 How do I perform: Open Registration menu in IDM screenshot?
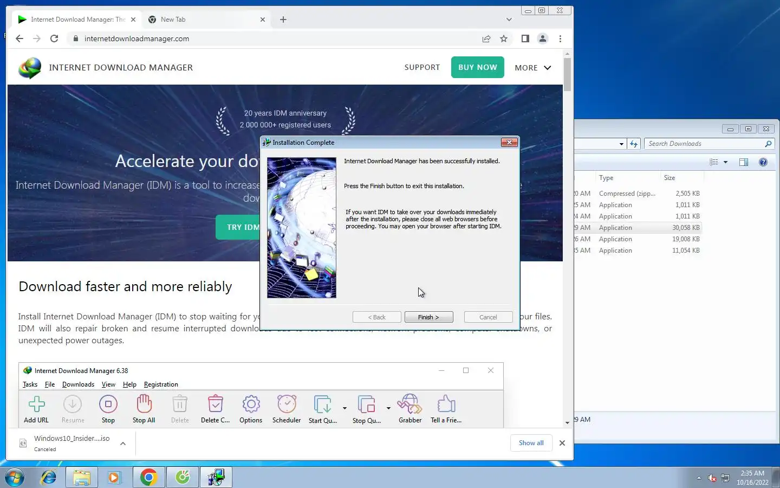[x=161, y=384]
